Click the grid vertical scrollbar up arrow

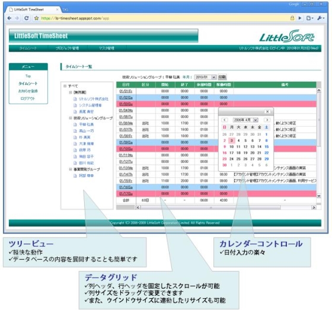coord(319,91)
